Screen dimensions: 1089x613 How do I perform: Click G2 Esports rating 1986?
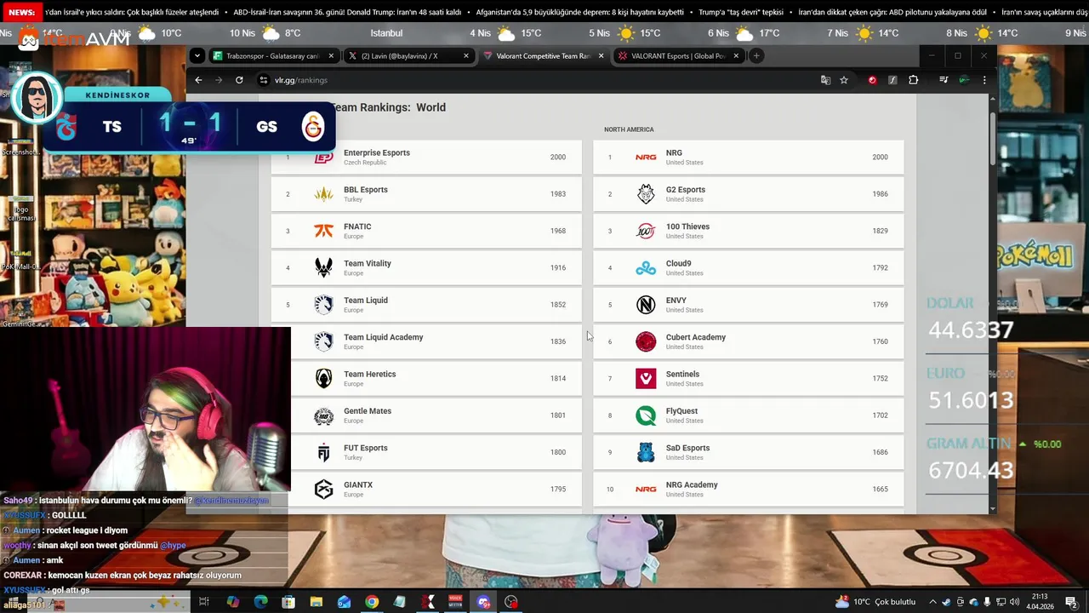[x=880, y=194]
